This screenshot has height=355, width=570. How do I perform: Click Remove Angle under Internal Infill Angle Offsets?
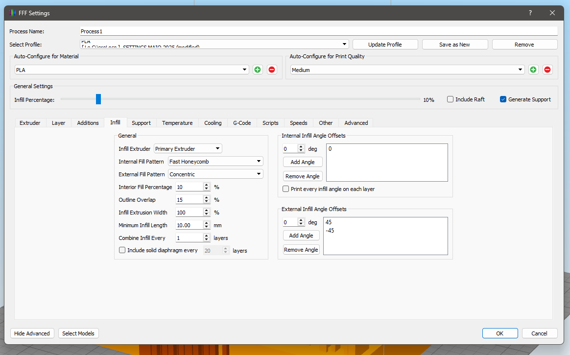pyautogui.click(x=303, y=176)
